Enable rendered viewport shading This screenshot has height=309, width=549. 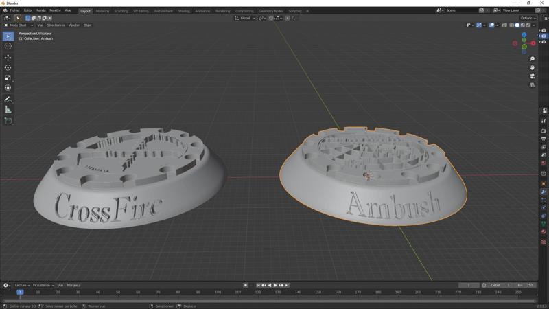(x=528, y=25)
